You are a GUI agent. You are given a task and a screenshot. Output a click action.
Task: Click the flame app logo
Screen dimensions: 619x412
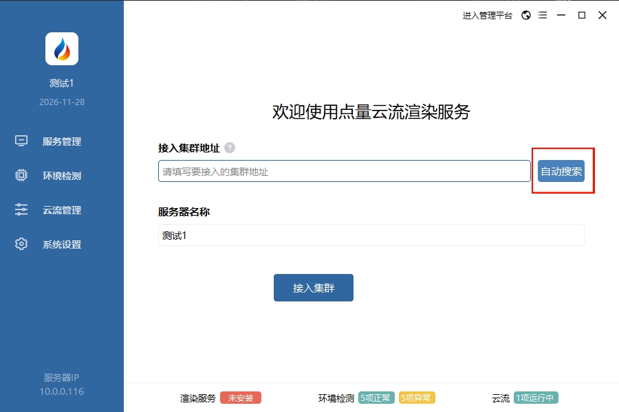62,49
